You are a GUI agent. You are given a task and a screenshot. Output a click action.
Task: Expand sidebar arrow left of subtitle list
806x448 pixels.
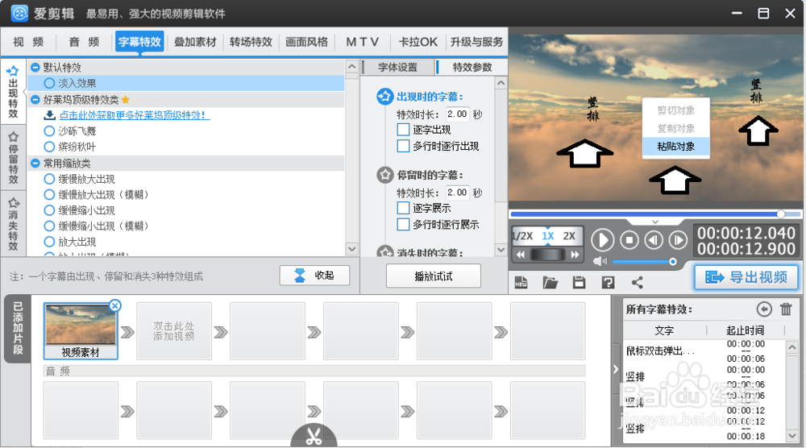click(616, 369)
